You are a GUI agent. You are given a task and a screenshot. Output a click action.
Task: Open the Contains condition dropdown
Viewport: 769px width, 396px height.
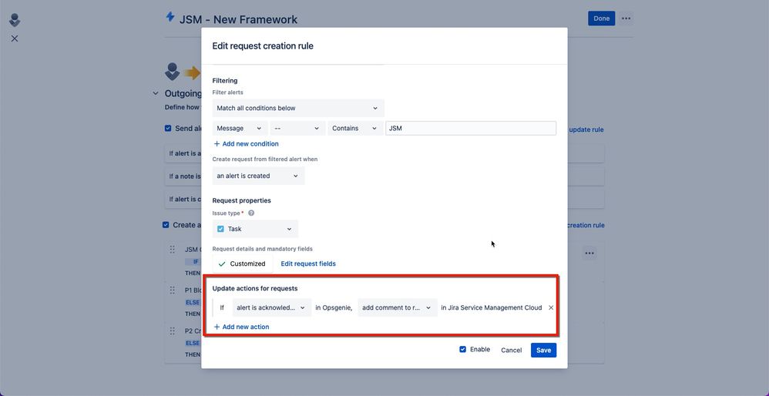355,128
